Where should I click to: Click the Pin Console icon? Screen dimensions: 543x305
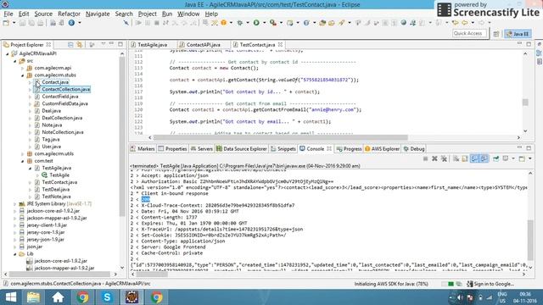[x=496, y=158]
